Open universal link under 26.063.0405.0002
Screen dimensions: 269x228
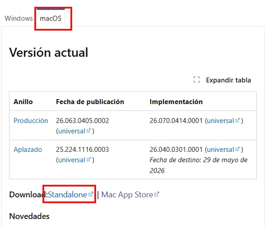[x=74, y=131]
